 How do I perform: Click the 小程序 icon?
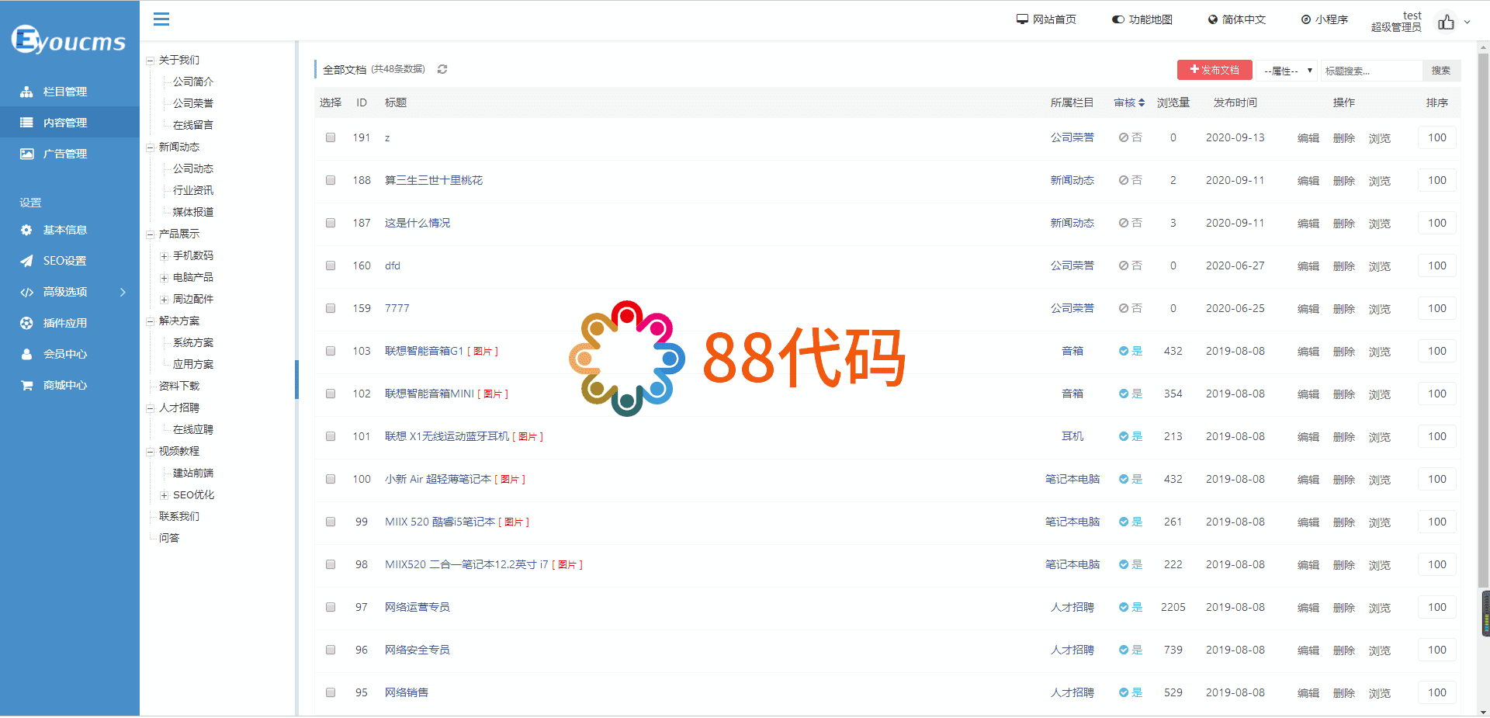click(1306, 19)
